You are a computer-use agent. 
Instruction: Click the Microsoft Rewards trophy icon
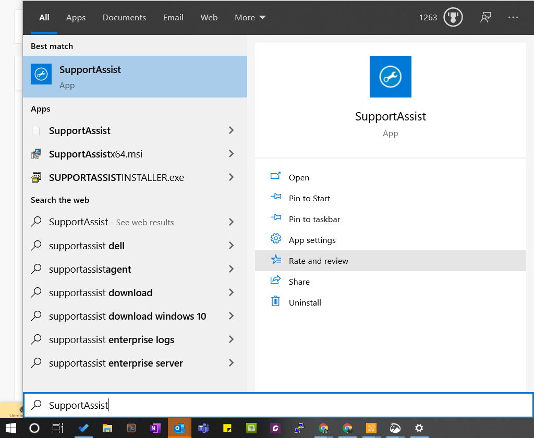[x=453, y=17]
